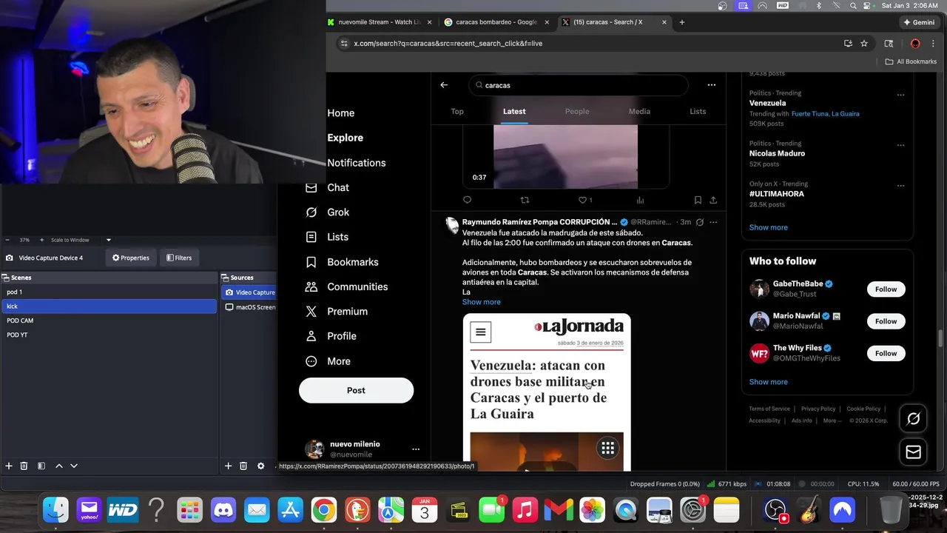Screen dimensions: 947x533
Task: Move scene up in OBS Scenes
Action: pos(59,466)
